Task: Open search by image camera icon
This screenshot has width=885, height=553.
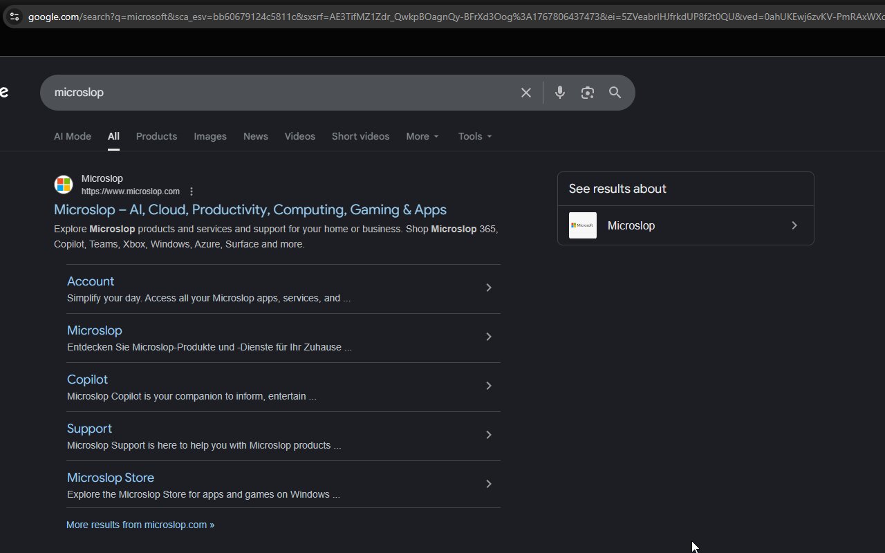Action: point(588,93)
